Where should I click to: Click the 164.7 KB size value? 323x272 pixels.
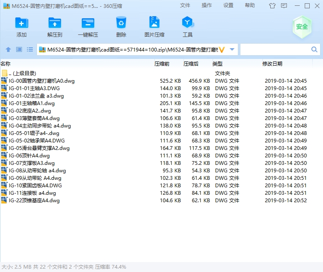[x=170, y=148]
